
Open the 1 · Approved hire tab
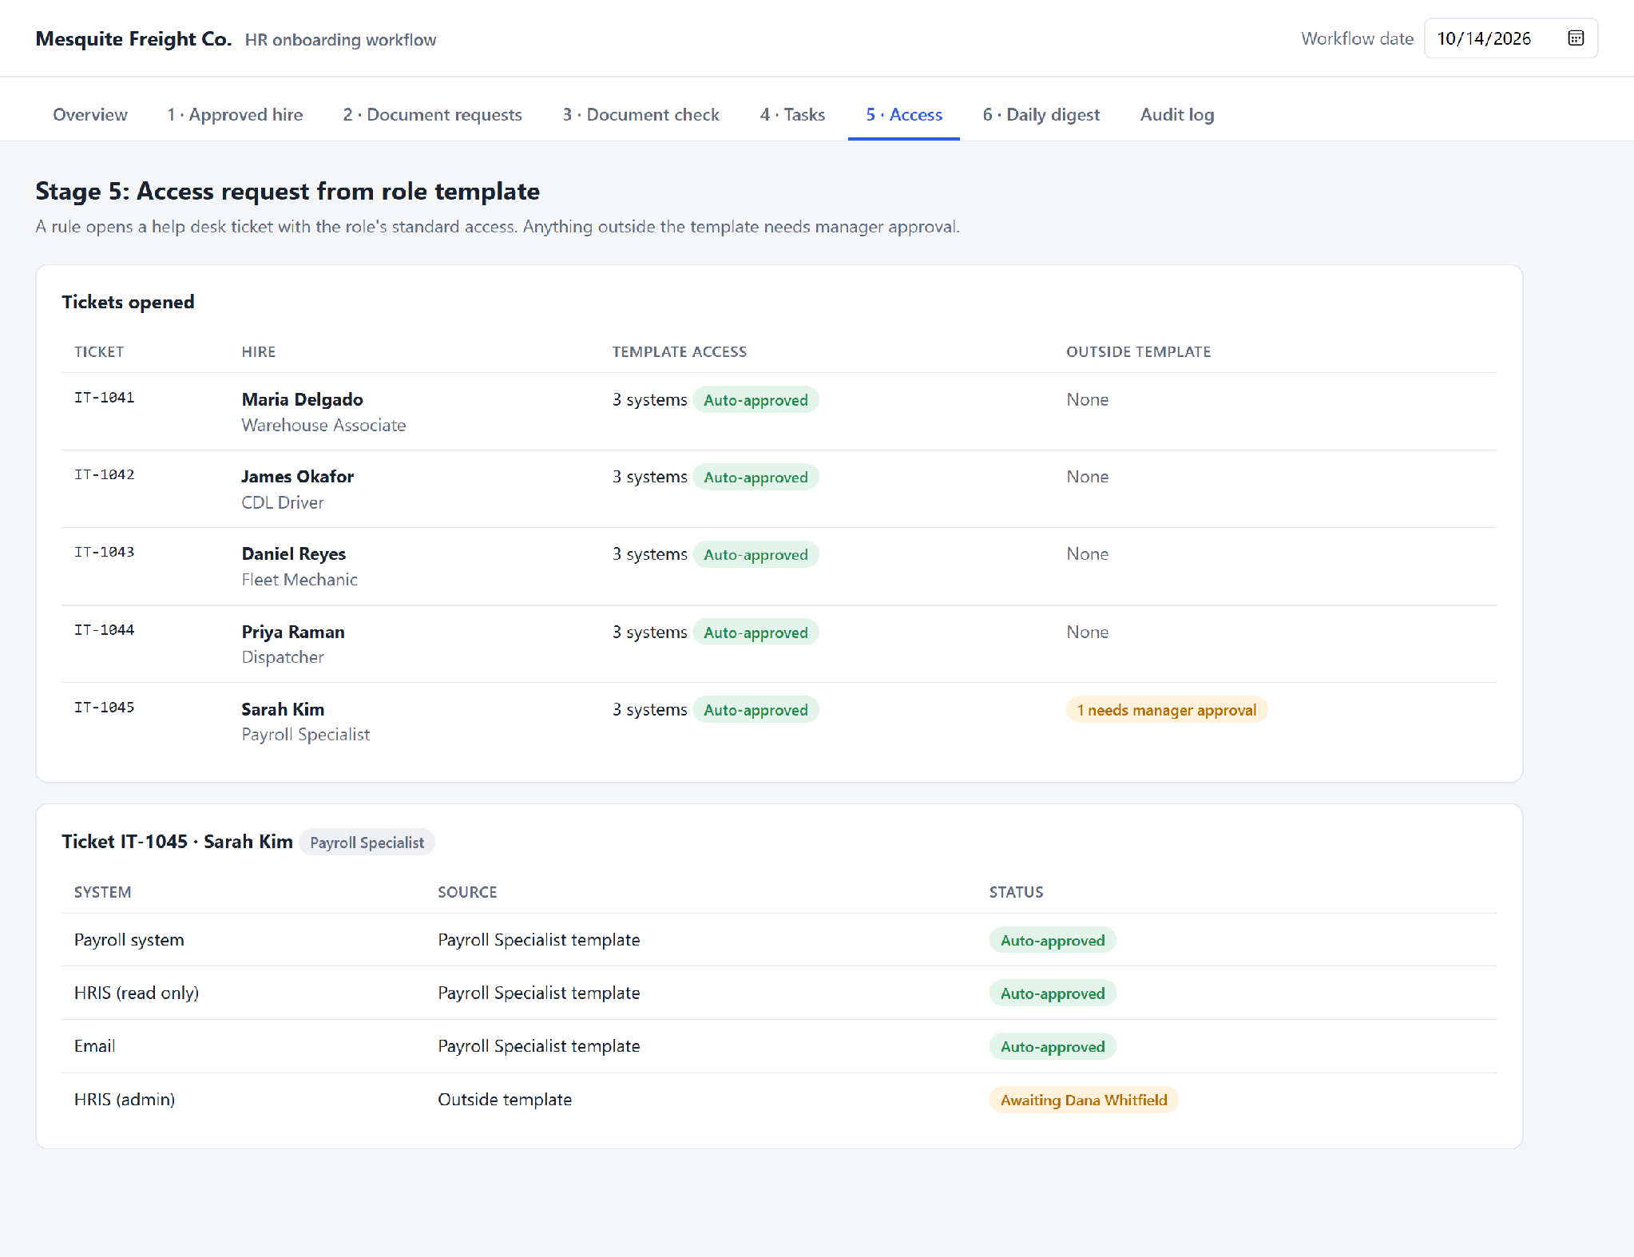tap(235, 115)
